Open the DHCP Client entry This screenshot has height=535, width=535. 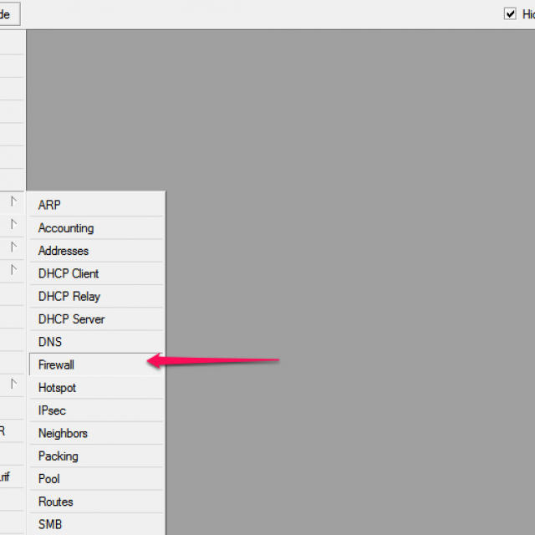[69, 273]
